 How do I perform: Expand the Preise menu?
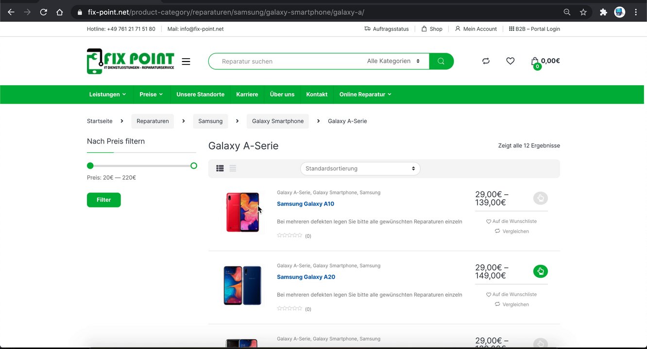(x=151, y=95)
